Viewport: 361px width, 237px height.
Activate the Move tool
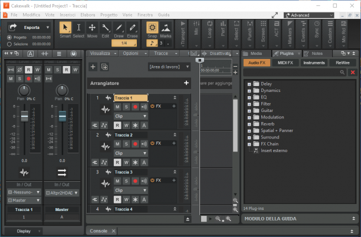(92, 28)
